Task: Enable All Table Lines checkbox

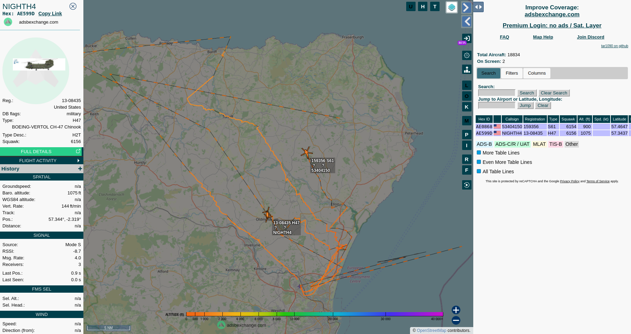Action: 479,171
